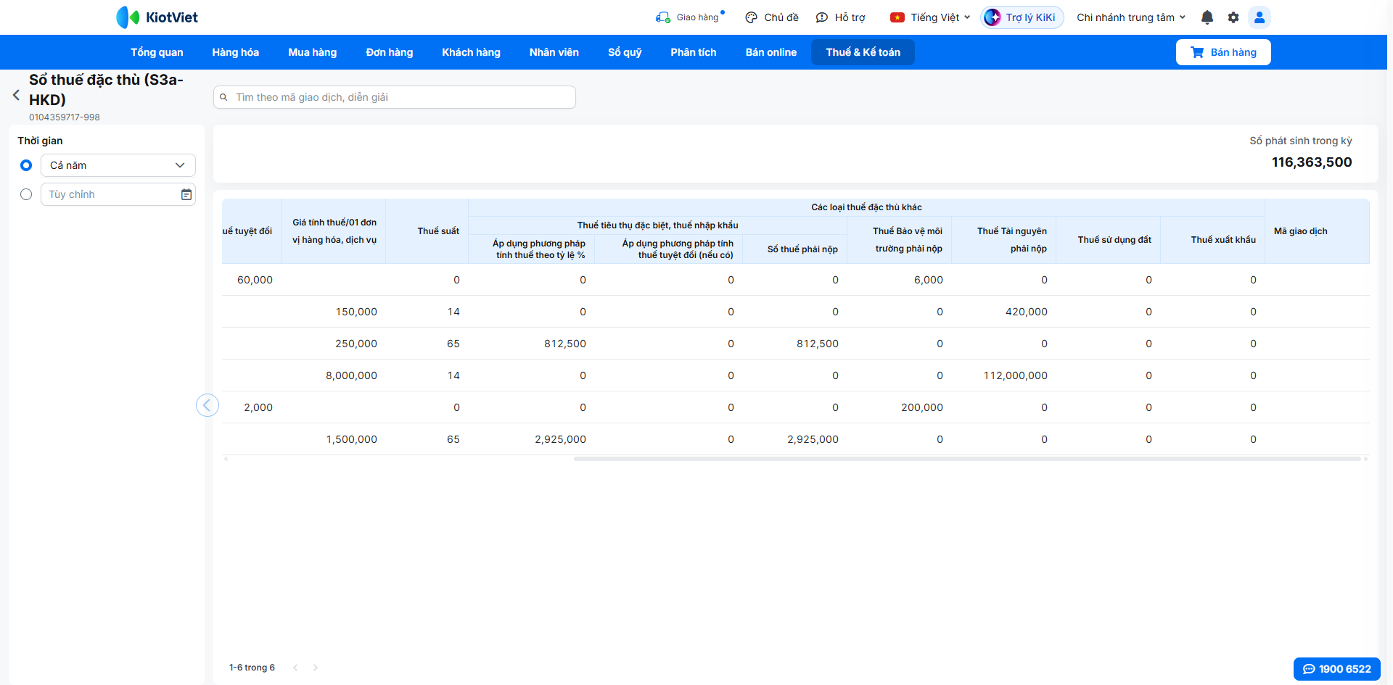Expand the Cả năm time dropdown
The image size is (1393, 685).
click(118, 165)
